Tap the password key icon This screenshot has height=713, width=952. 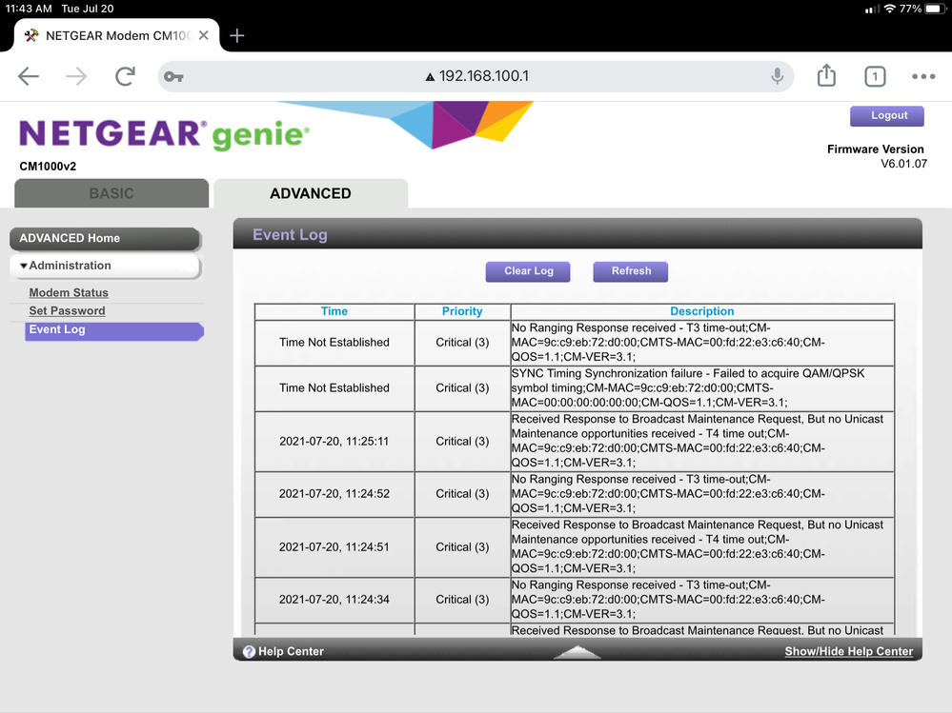tap(173, 77)
